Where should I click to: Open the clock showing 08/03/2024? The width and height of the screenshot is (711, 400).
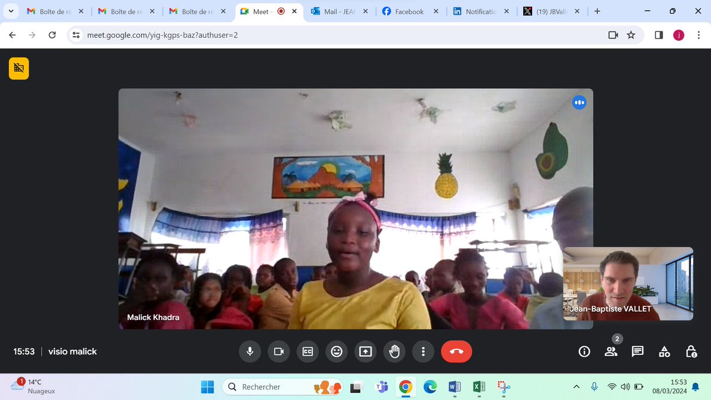670,387
